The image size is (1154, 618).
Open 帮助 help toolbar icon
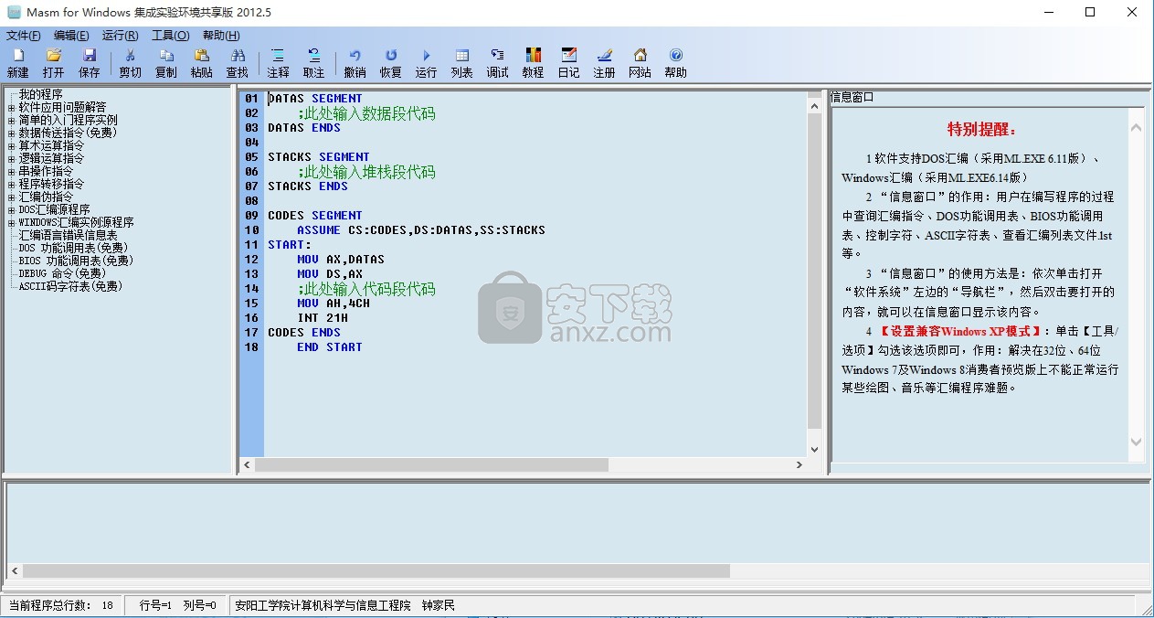675,63
